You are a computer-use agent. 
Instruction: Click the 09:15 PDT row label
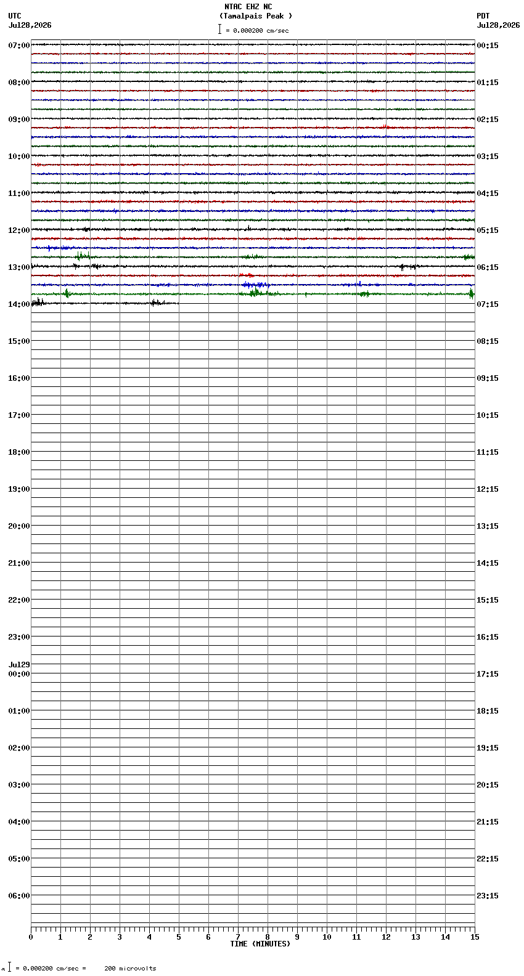488,378
